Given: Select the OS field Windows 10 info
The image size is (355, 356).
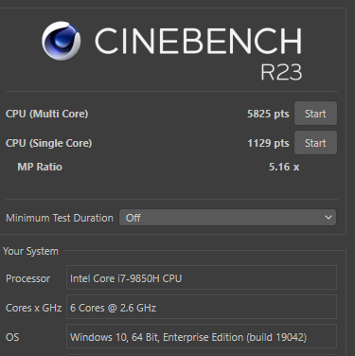Looking at the screenshot, I should point(202,337).
